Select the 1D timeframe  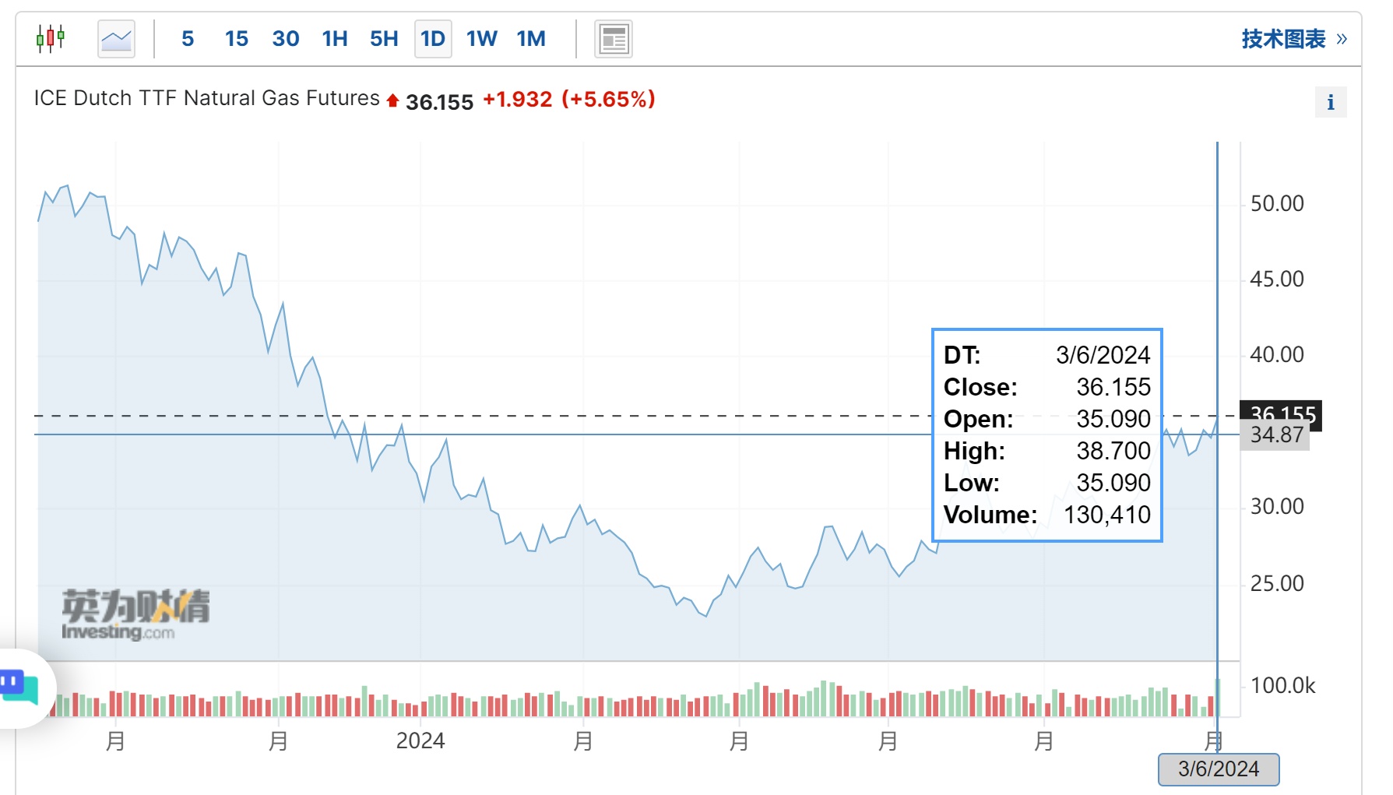coord(433,38)
